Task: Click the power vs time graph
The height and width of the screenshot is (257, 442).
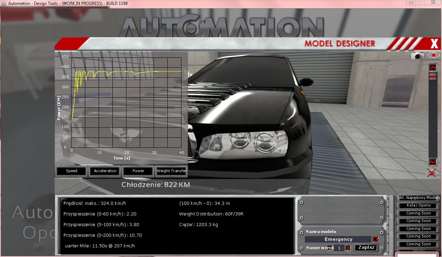Action: tap(126, 102)
